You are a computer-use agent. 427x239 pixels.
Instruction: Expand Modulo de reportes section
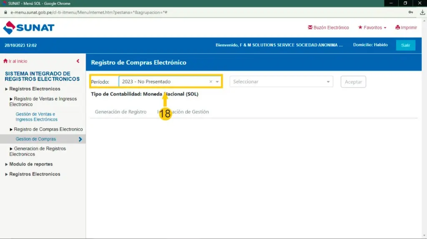coord(31,164)
